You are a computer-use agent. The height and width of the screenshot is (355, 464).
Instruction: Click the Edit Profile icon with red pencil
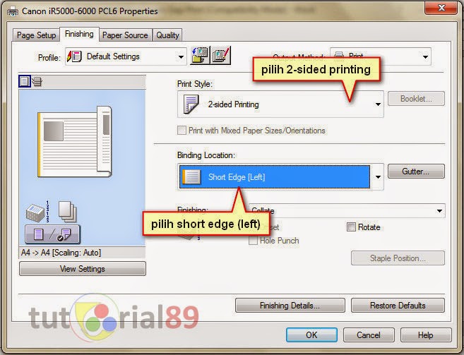click(220, 55)
